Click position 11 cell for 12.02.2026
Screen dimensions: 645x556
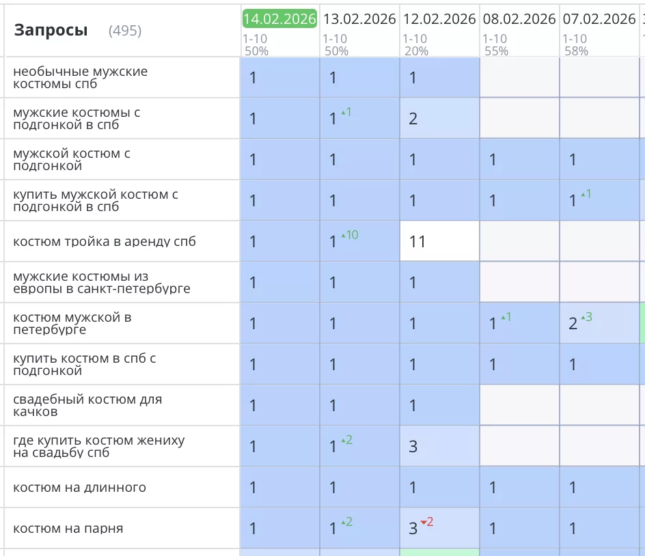[417, 242]
